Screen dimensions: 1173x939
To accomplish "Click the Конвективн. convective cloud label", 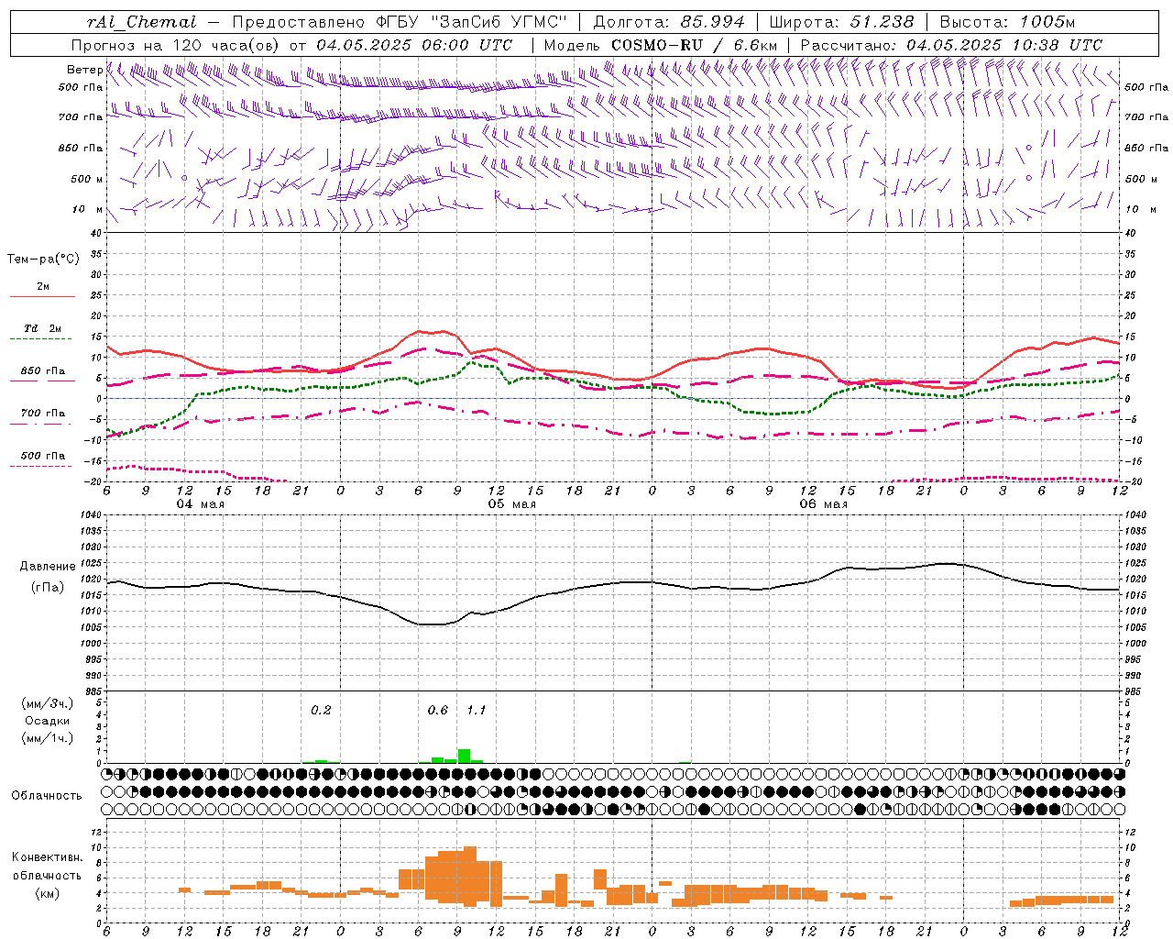I will (48, 857).
